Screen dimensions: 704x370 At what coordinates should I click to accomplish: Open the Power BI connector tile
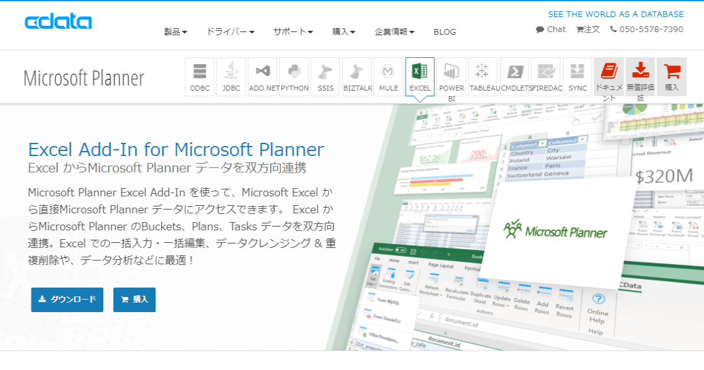coord(451,77)
